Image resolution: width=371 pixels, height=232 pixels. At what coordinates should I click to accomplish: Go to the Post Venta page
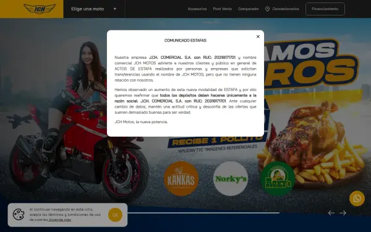pos(222,9)
